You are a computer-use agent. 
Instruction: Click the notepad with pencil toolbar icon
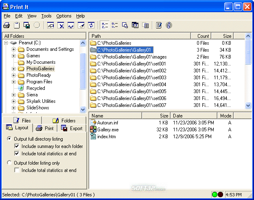point(159,25)
